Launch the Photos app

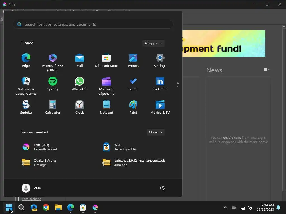pos(133,60)
